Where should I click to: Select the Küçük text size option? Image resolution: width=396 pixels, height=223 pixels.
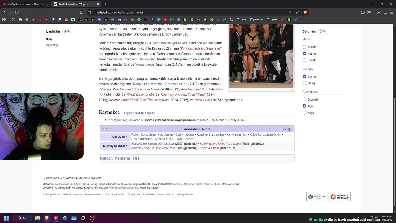click(x=304, y=47)
